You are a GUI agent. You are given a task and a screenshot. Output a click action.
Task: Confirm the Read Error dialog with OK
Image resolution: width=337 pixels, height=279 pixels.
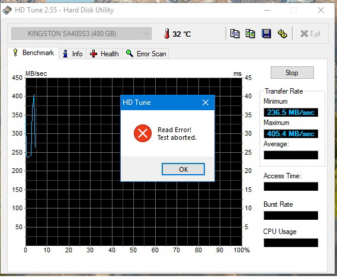point(183,169)
